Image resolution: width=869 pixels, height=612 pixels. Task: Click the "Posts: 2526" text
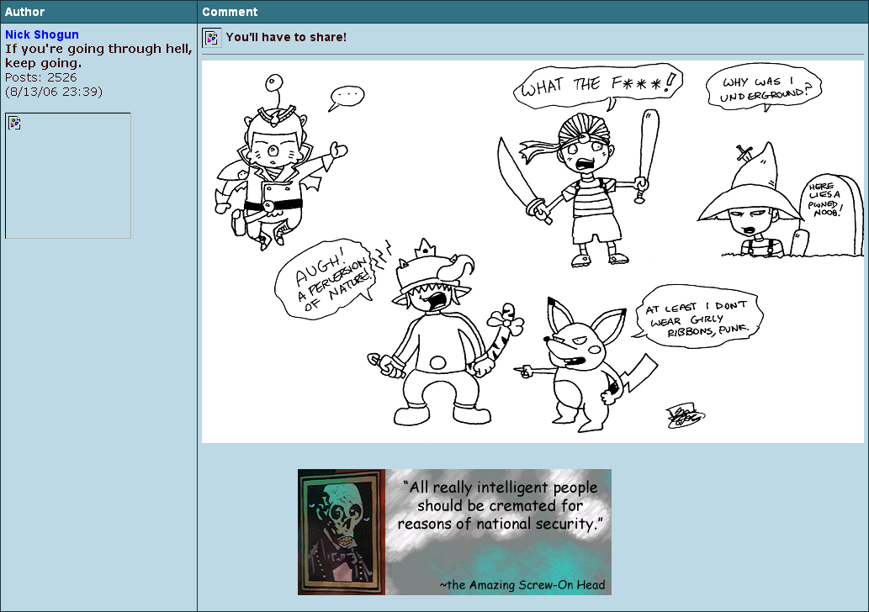point(40,77)
